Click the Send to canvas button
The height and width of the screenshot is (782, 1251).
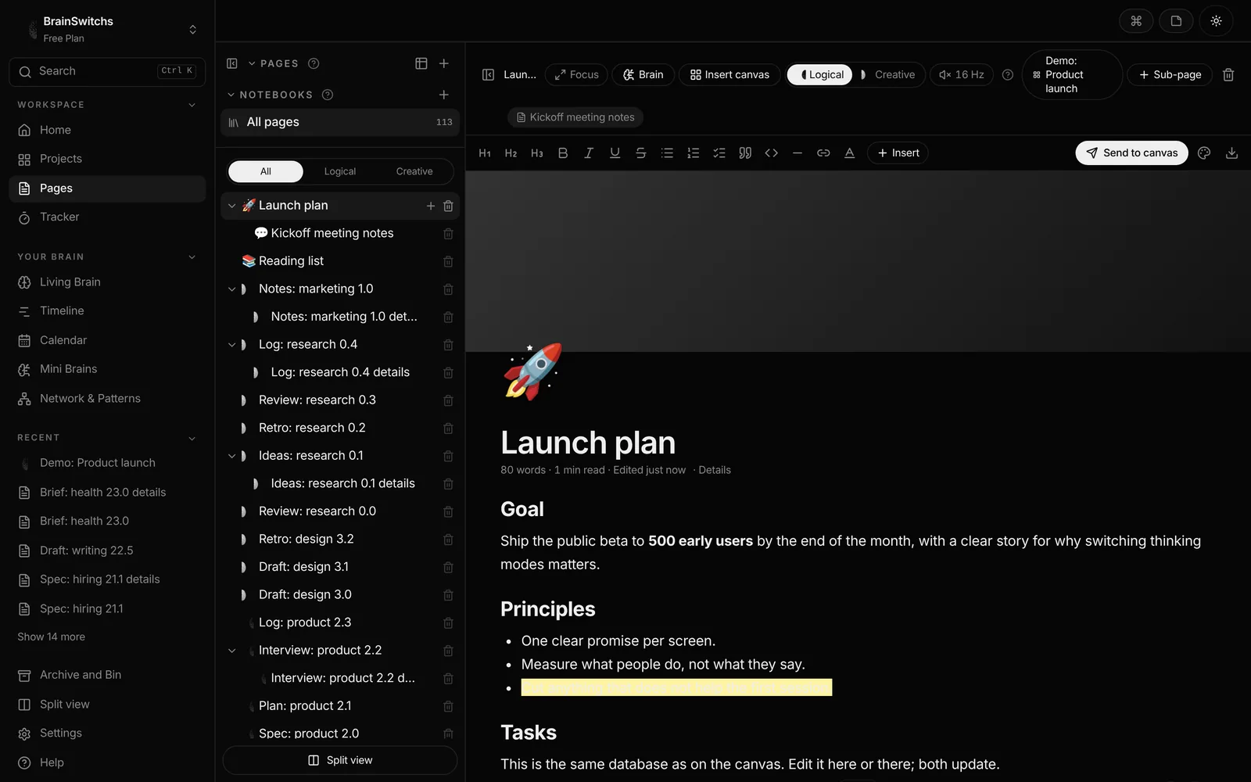(x=1131, y=153)
